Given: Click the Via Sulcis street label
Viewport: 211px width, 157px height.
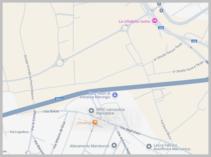Looking at the screenshot, I should click(51, 111).
